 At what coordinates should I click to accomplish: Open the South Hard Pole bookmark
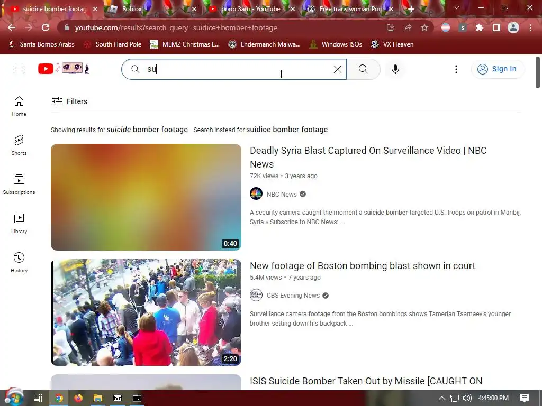click(113, 44)
